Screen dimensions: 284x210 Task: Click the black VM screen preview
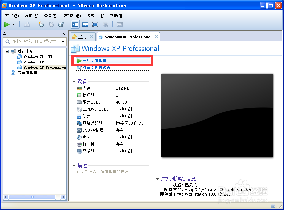point(217,115)
